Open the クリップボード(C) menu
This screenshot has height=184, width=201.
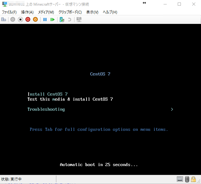70,12
